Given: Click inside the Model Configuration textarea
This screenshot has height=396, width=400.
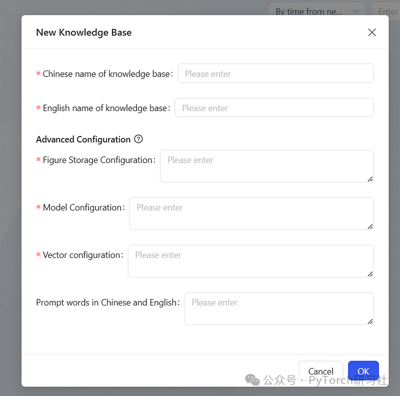Looking at the screenshot, I should pyautogui.click(x=251, y=213).
